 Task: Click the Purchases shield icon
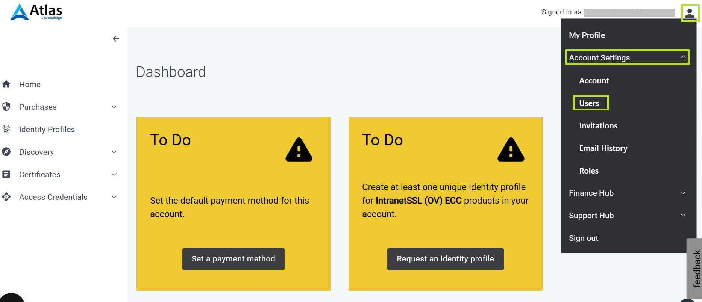point(6,107)
